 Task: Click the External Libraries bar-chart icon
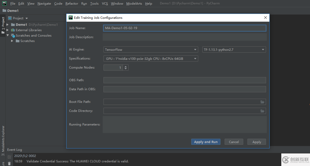coord(13,30)
